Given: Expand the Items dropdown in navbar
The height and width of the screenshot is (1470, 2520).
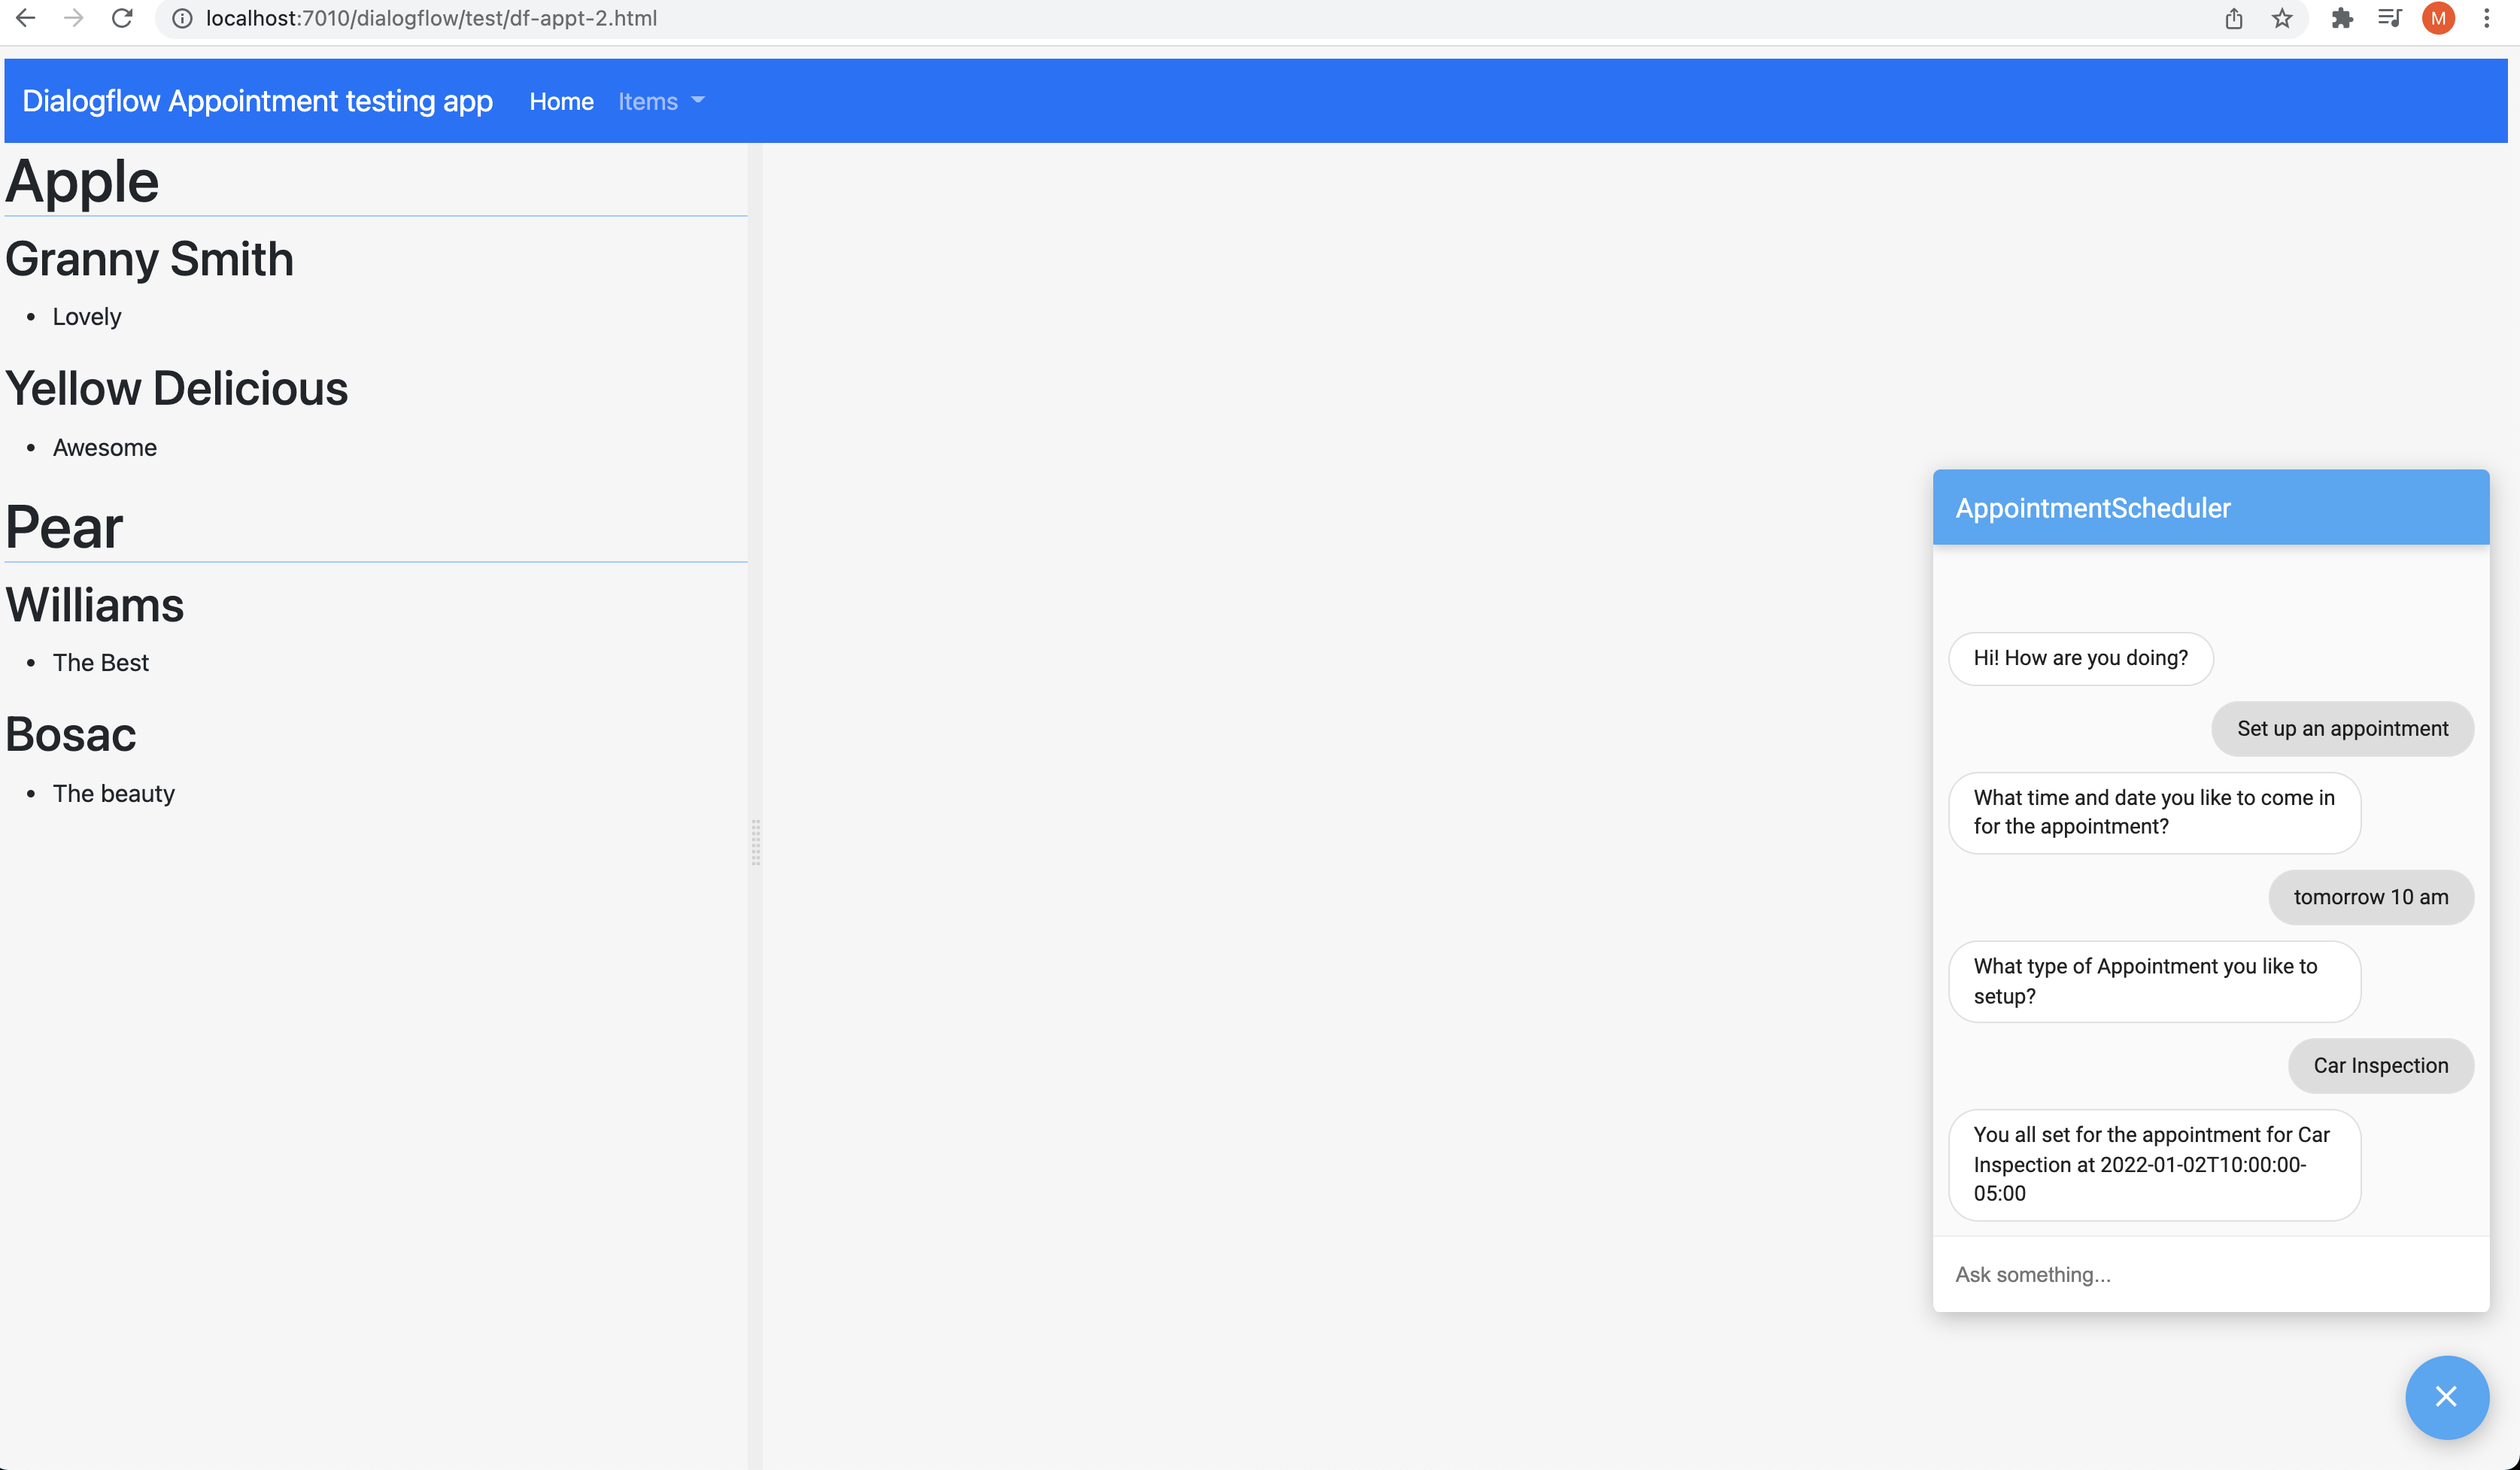Looking at the screenshot, I should coord(661,101).
